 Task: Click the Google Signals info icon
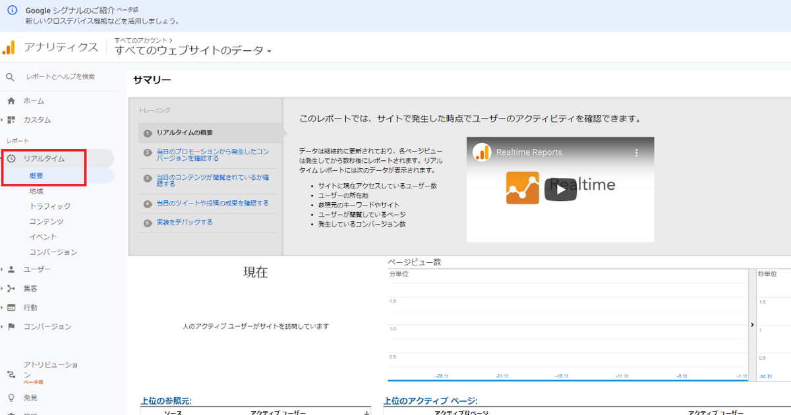[11, 11]
